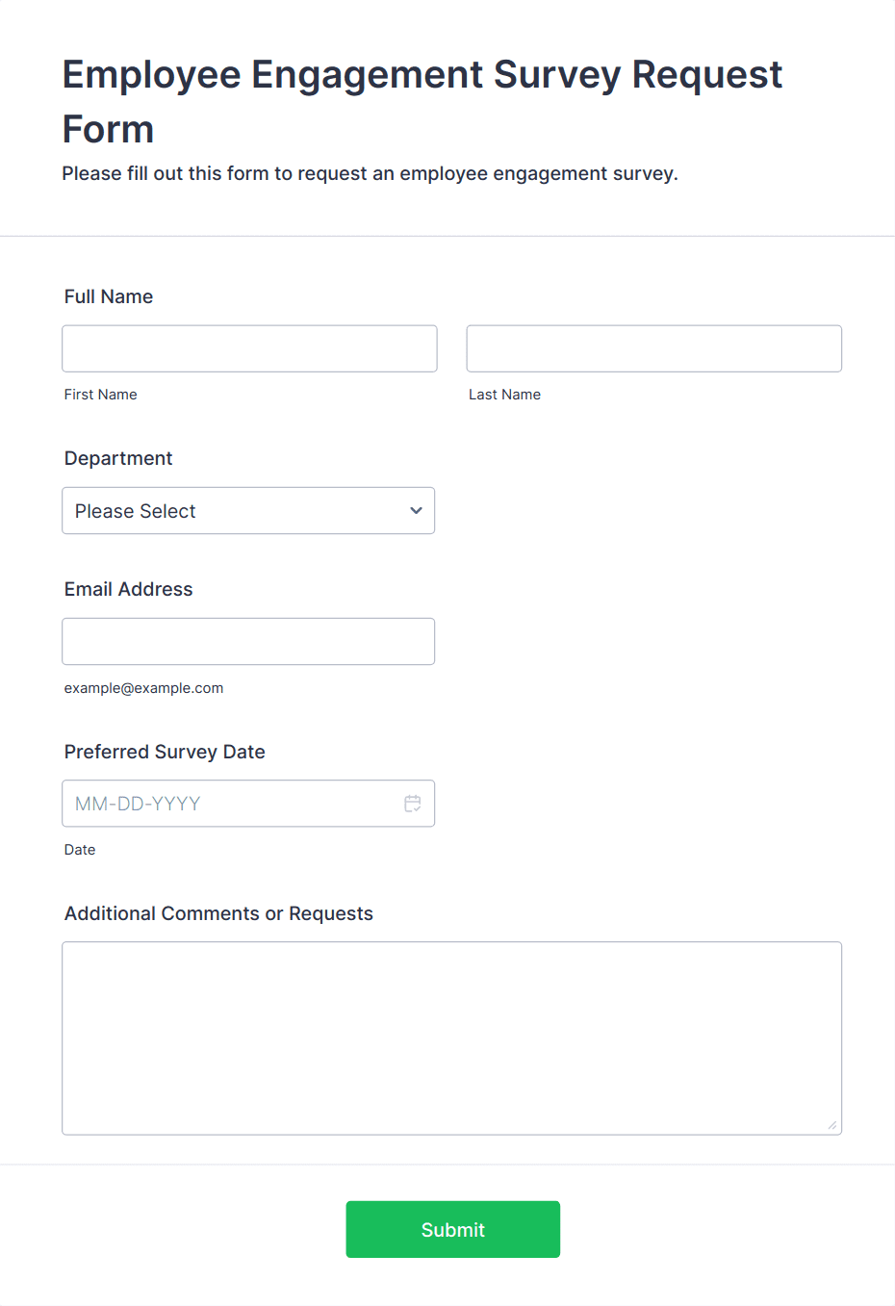Click the example@example.com hint text
This screenshot has height=1306, width=895.
pos(143,688)
